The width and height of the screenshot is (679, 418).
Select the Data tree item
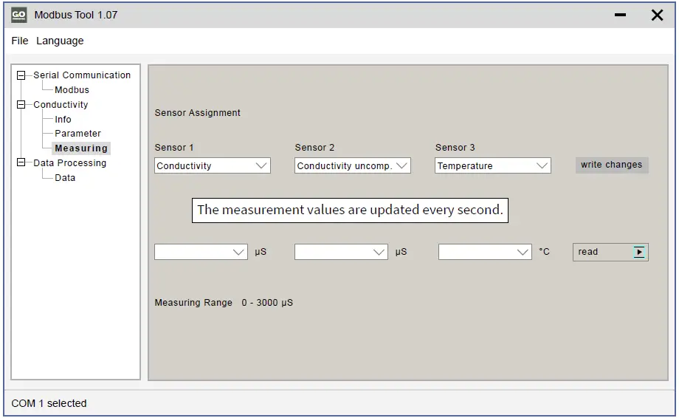pos(65,177)
